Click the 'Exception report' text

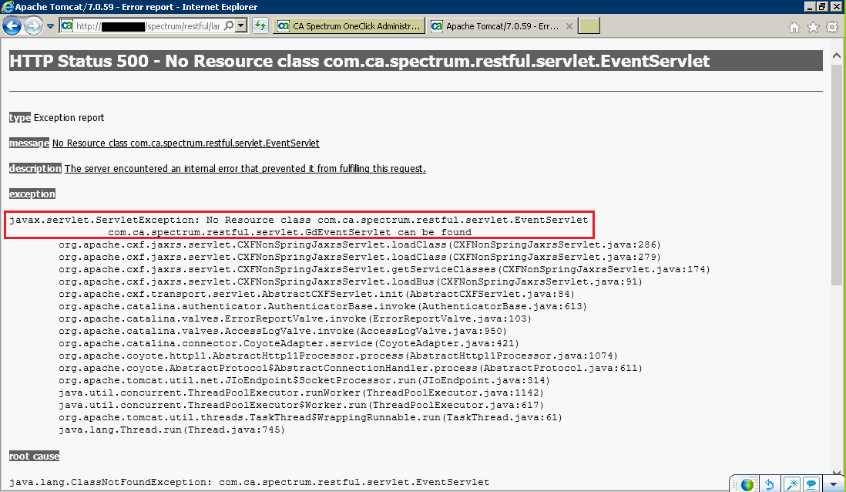tap(69, 118)
